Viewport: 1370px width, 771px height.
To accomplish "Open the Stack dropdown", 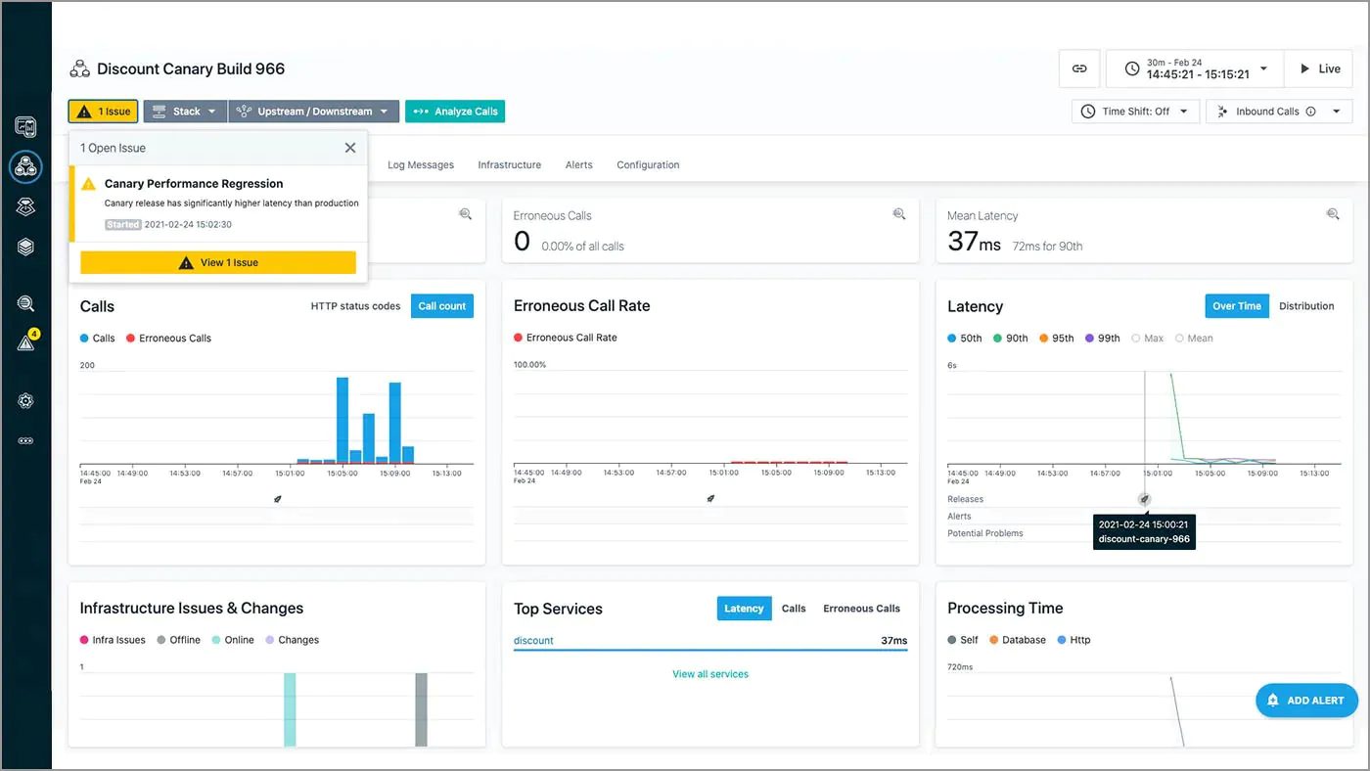I will (x=185, y=112).
